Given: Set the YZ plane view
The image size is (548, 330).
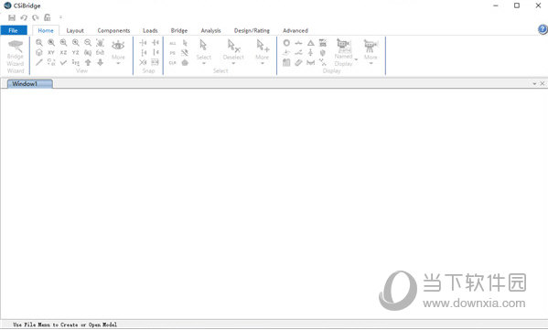Looking at the screenshot, I should 76,52.
